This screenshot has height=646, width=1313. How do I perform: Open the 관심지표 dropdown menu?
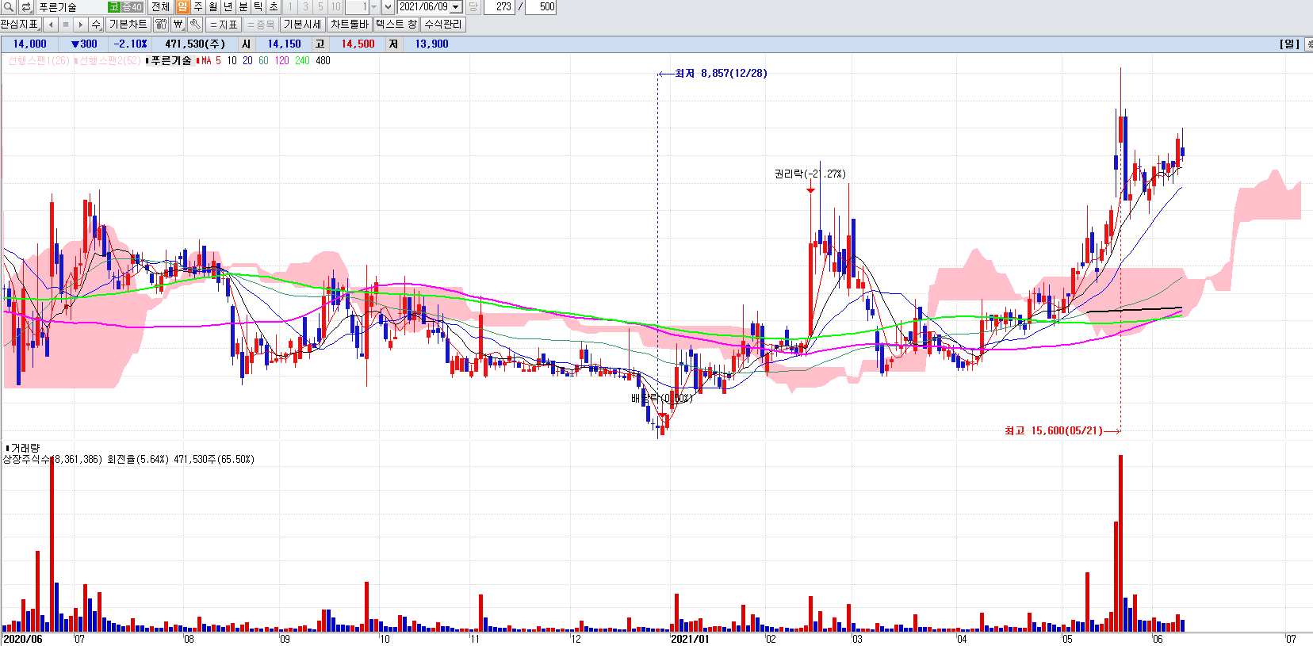[x=21, y=25]
